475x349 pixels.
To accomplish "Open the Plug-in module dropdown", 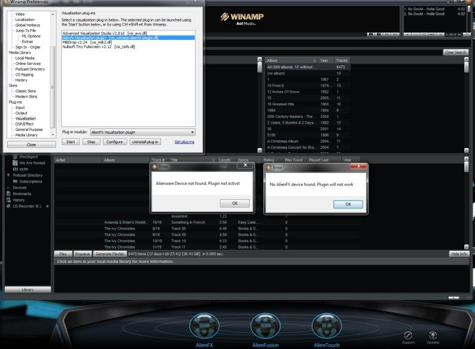I will [143, 132].
